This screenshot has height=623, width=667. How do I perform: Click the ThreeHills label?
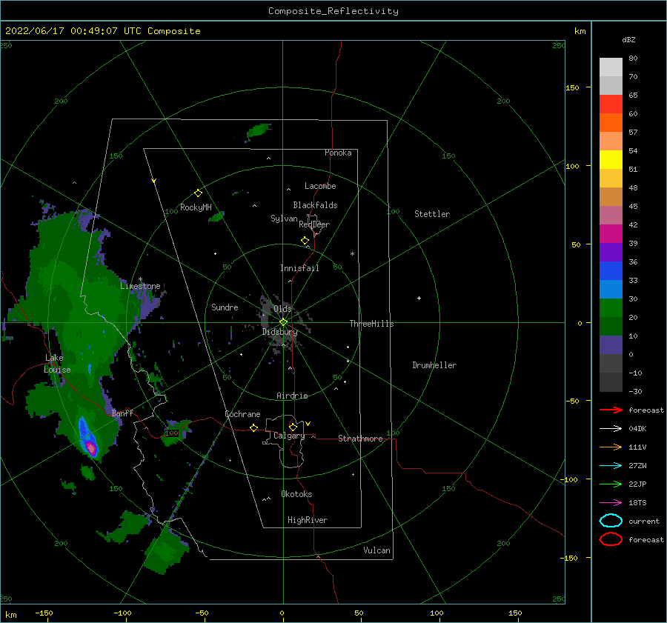(x=371, y=324)
